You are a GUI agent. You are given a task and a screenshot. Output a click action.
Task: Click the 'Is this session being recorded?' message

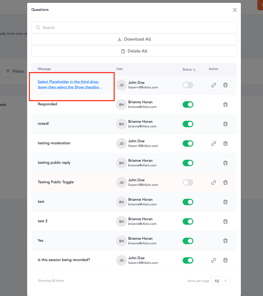tap(64, 260)
